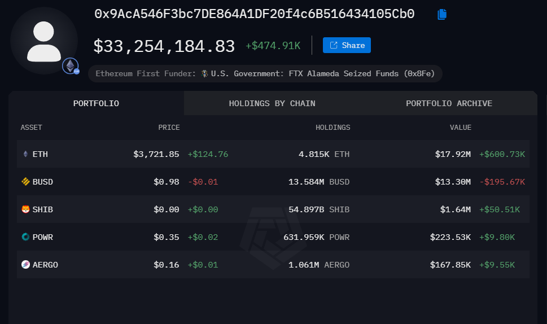Open the ETH asset name
This screenshot has width=547, height=324.
pyautogui.click(x=40, y=154)
